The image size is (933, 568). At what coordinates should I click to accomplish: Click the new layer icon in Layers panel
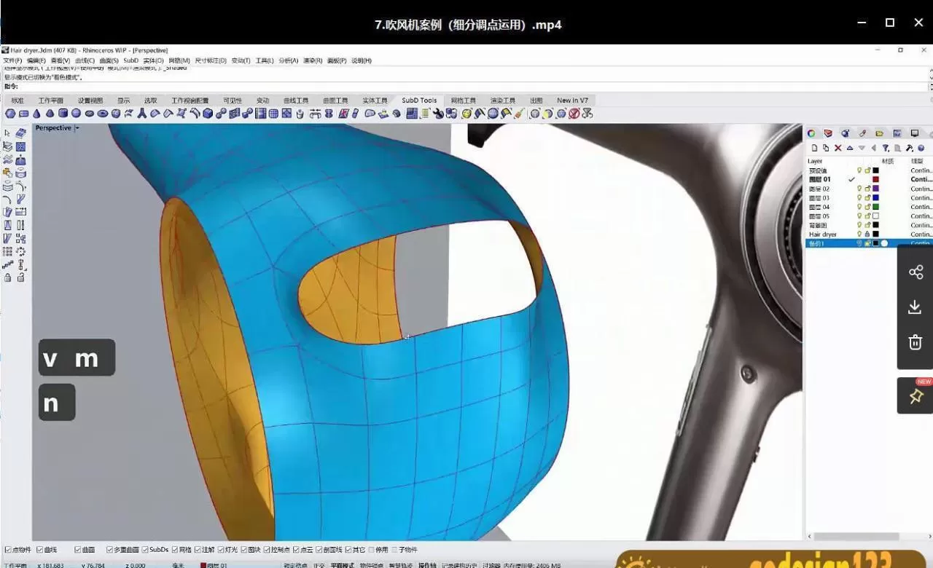tap(814, 148)
